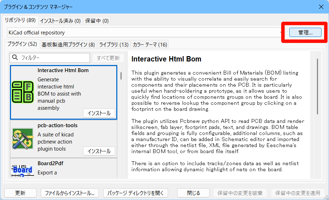
Task: Click the Interactive Html Bom plugin icon
Action: [23, 92]
